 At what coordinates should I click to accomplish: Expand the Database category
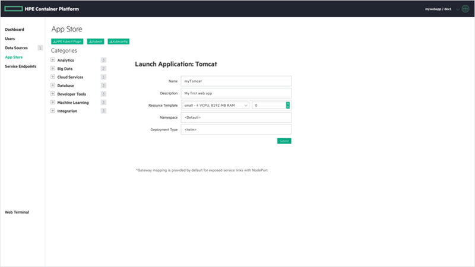click(53, 85)
